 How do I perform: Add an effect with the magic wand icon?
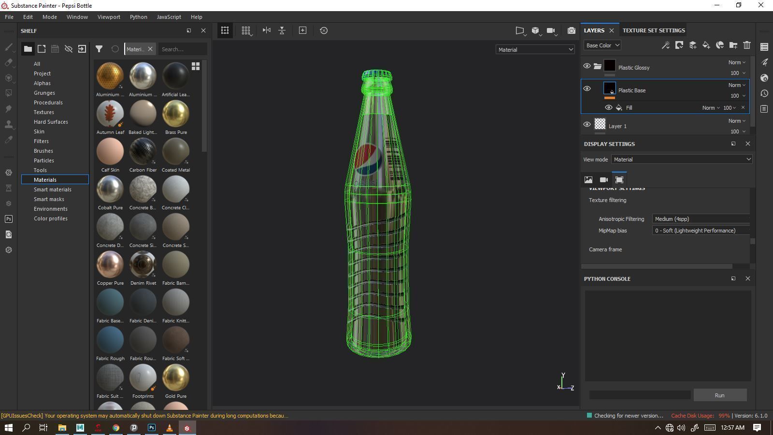click(x=666, y=45)
